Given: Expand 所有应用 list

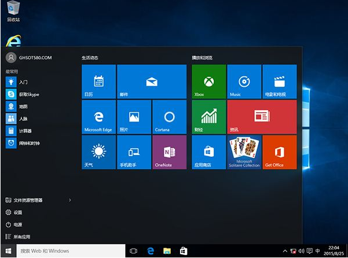Looking at the screenshot, I should (x=22, y=237).
